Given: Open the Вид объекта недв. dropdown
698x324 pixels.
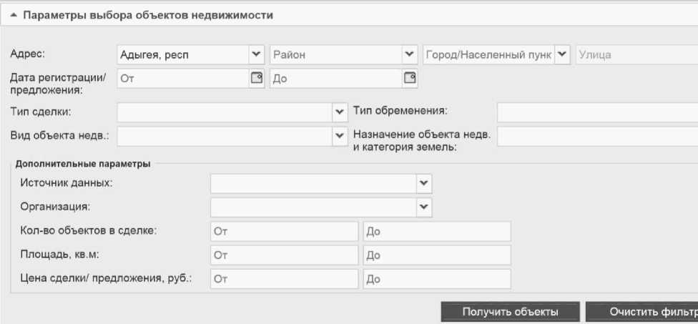Looking at the screenshot, I should point(340,135).
